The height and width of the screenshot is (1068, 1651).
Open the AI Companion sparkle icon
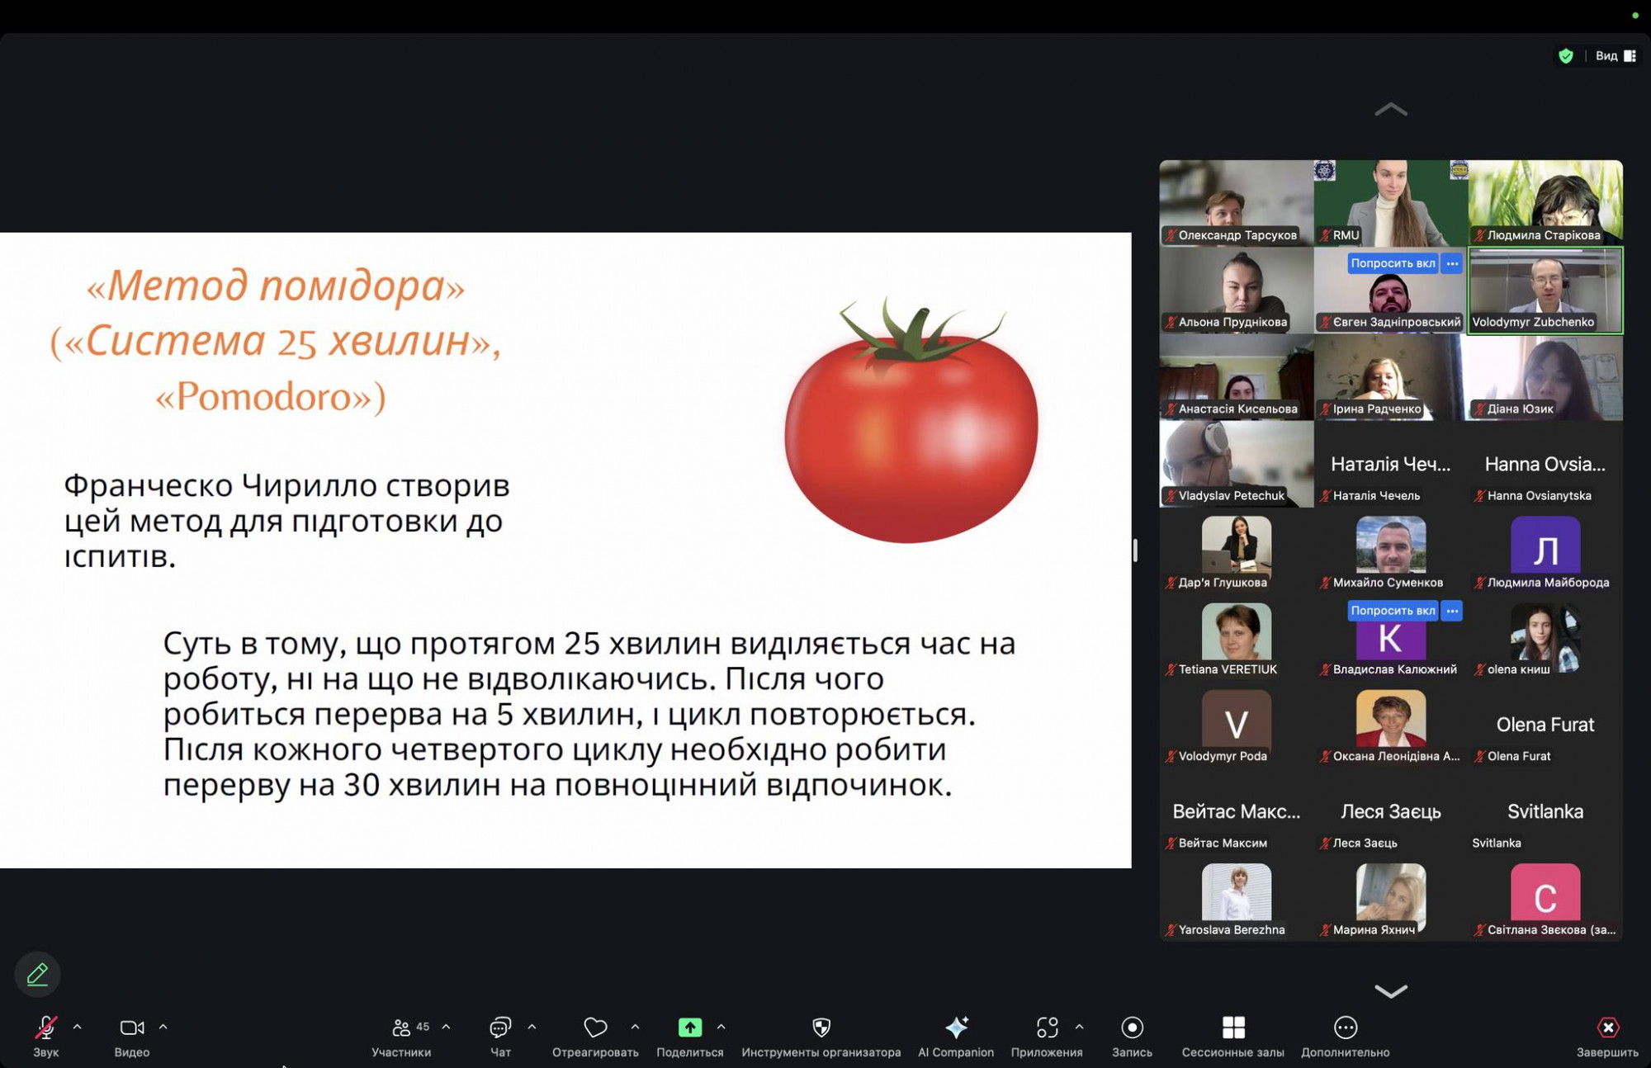tap(956, 1028)
